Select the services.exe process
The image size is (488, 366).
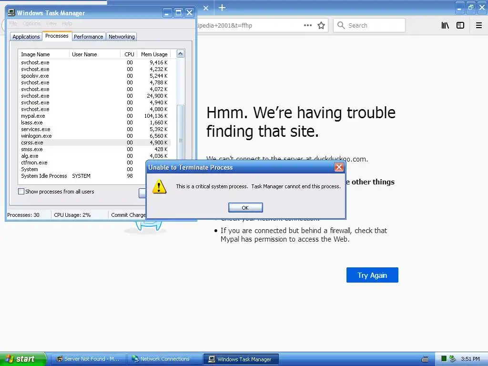[x=94, y=129]
